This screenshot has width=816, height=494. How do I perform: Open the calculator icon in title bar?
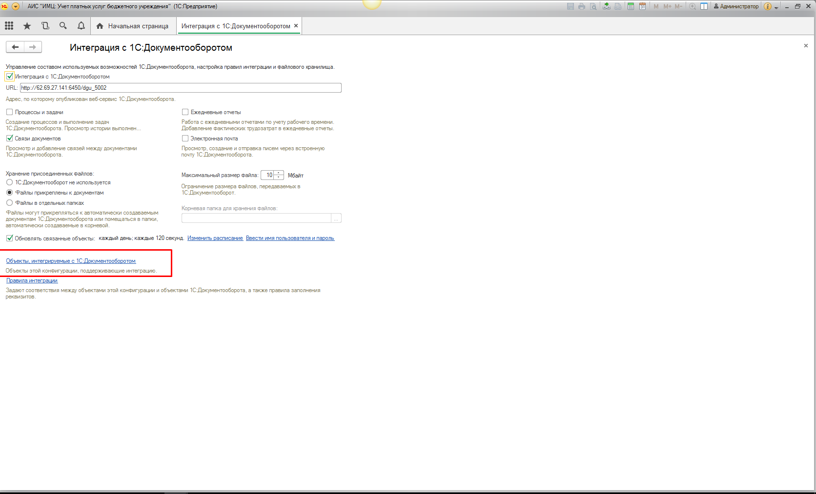pos(631,6)
